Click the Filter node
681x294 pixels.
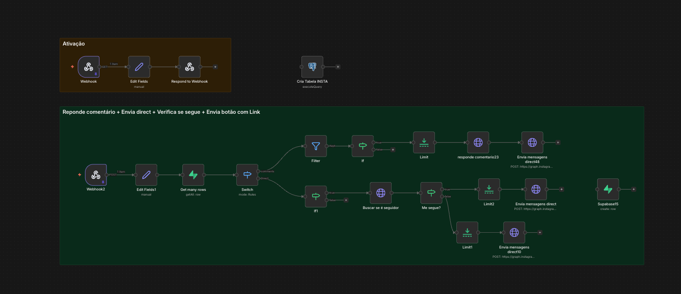[316, 146]
